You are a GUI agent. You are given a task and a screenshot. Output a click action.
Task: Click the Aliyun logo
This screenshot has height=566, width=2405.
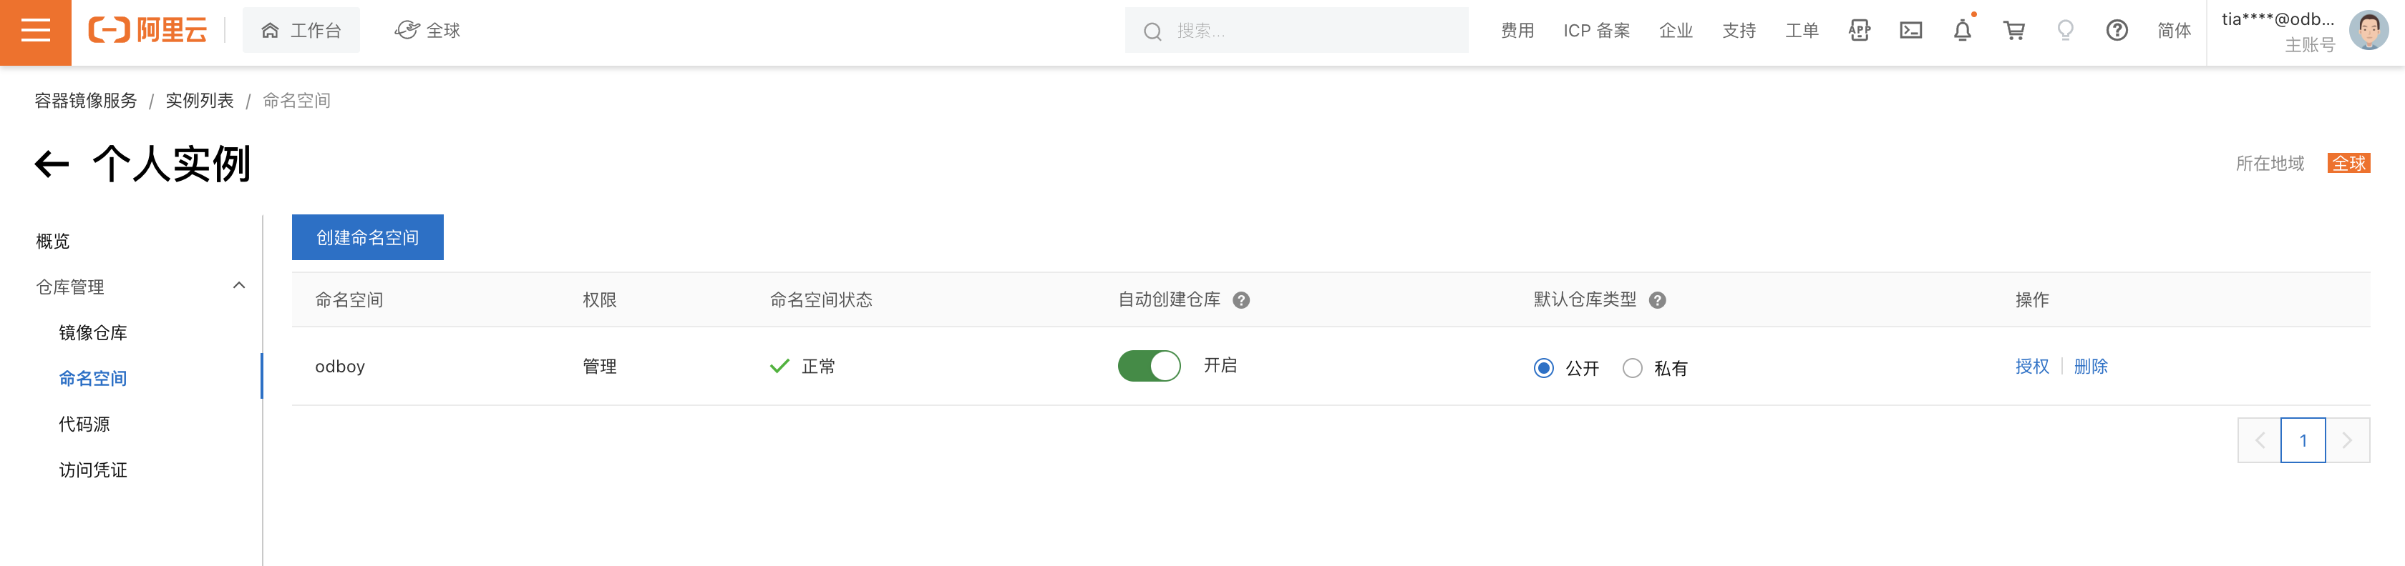click(147, 31)
